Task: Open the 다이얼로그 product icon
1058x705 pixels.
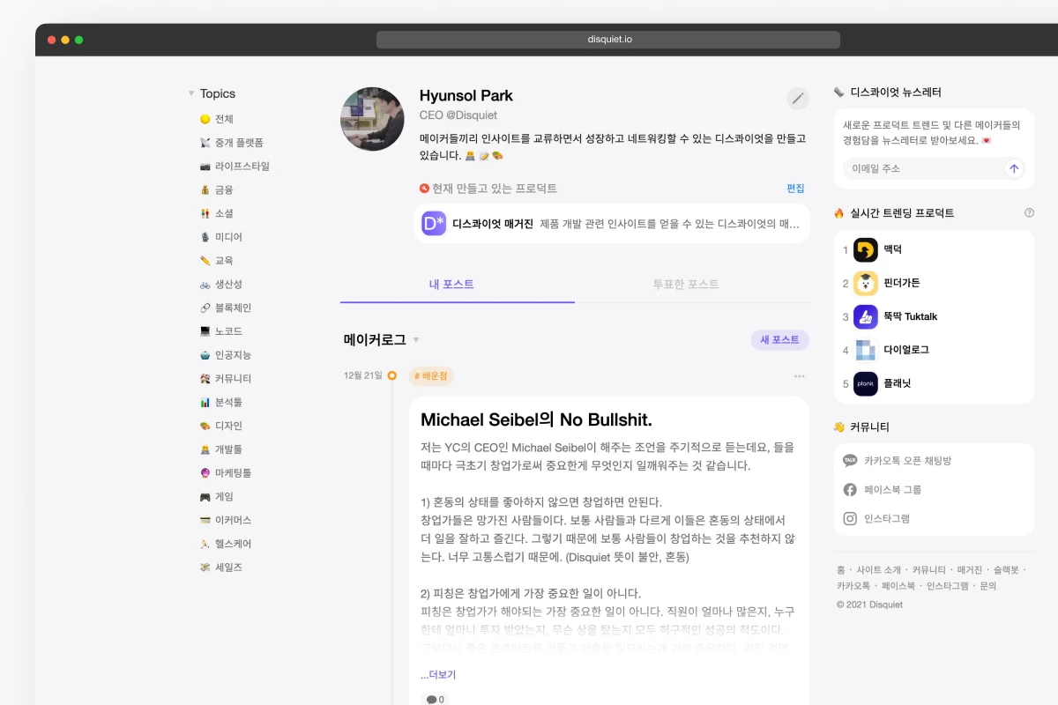Action: point(866,351)
